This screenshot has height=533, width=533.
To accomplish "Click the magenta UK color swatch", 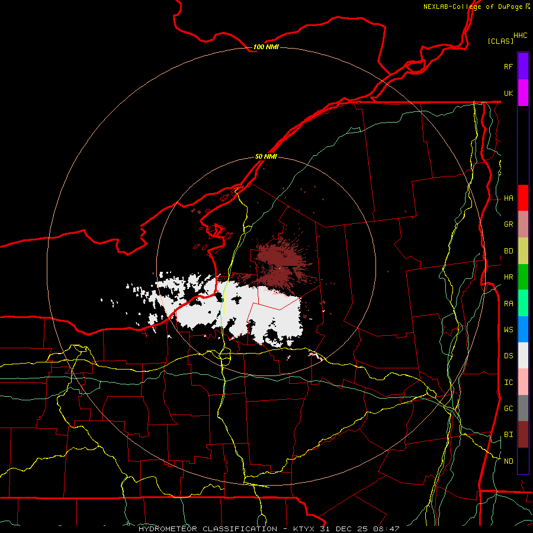I will 523,93.
